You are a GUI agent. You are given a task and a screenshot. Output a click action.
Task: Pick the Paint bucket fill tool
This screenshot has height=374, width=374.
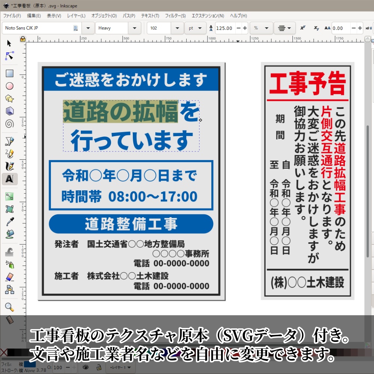[x=9, y=234]
